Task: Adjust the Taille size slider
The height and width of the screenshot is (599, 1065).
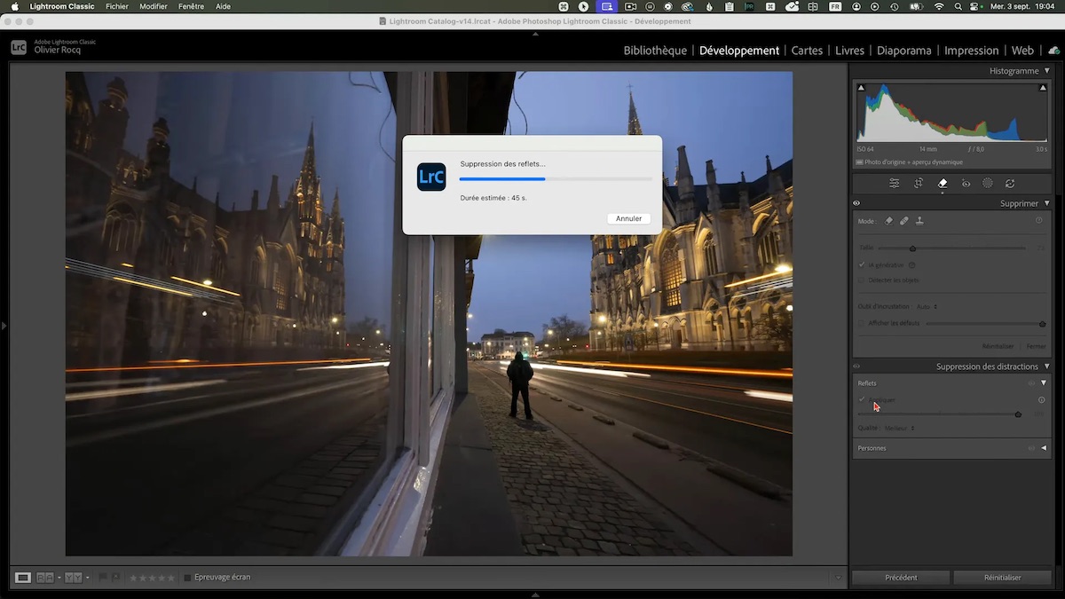Action: point(912,248)
